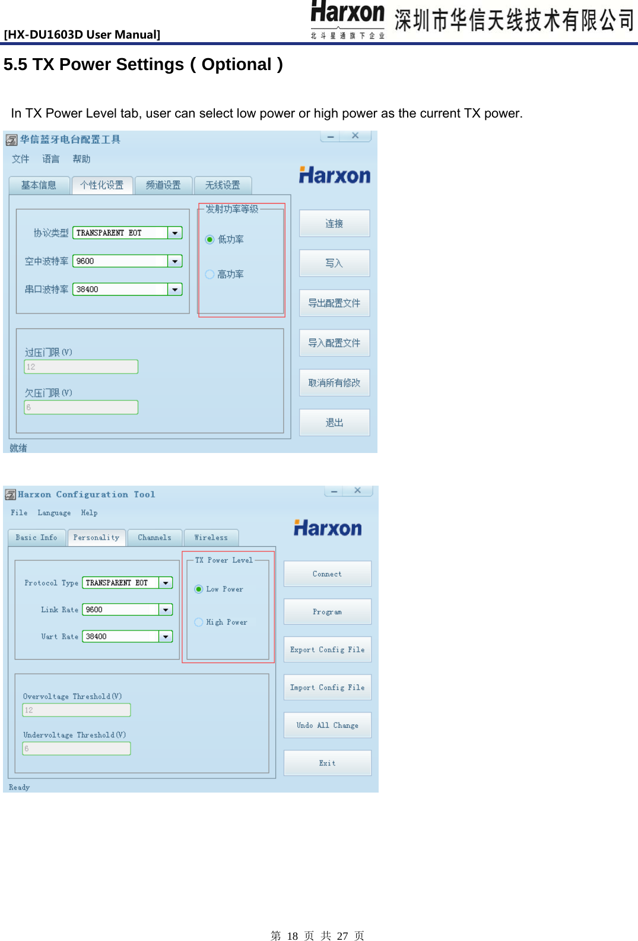This screenshot has height=941, width=638.
Task: Open the File menu
Action: (19, 513)
